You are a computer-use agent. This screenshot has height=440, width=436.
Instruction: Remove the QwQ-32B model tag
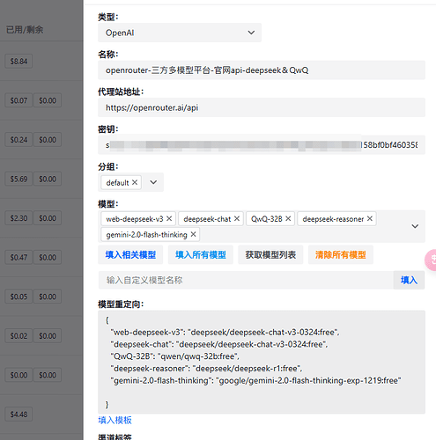coord(288,218)
